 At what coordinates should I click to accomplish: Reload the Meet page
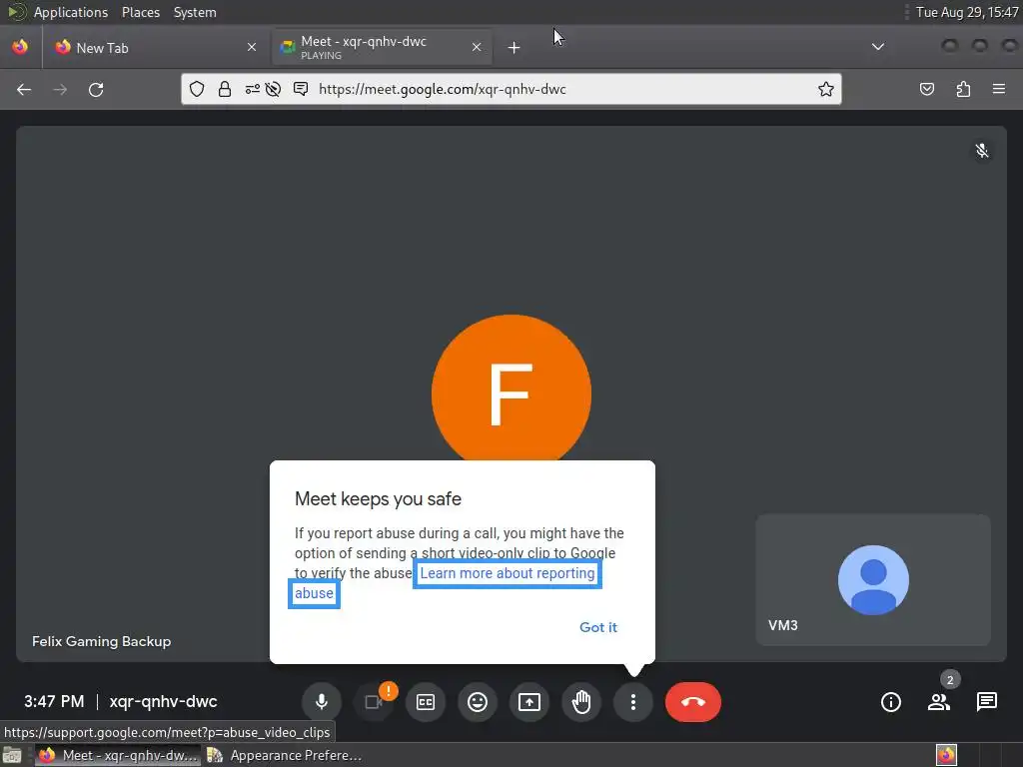coord(96,89)
